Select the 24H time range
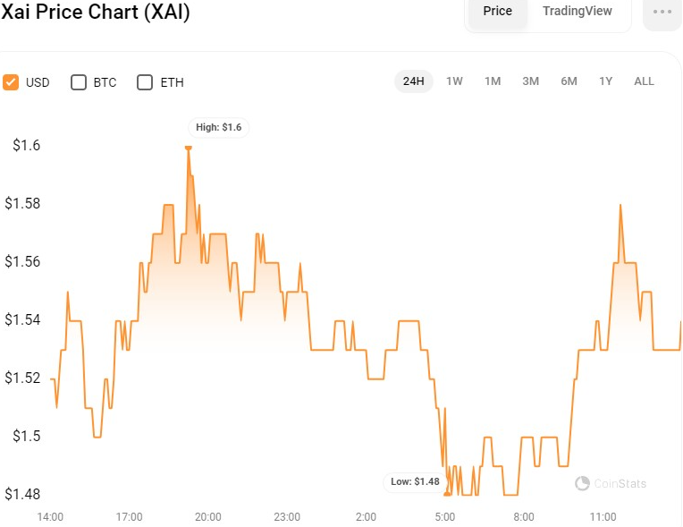Viewport: 683px width, 527px height. click(x=413, y=81)
